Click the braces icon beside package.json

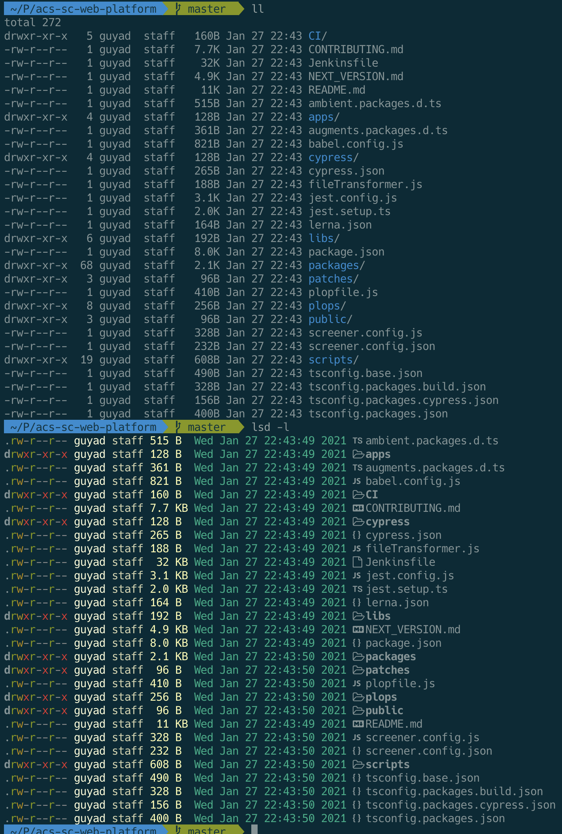pyautogui.click(x=357, y=643)
